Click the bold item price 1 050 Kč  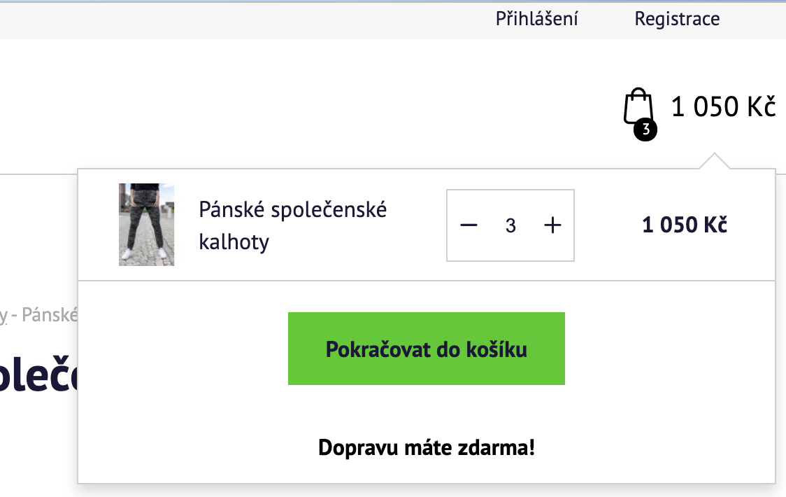[x=684, y=225]
